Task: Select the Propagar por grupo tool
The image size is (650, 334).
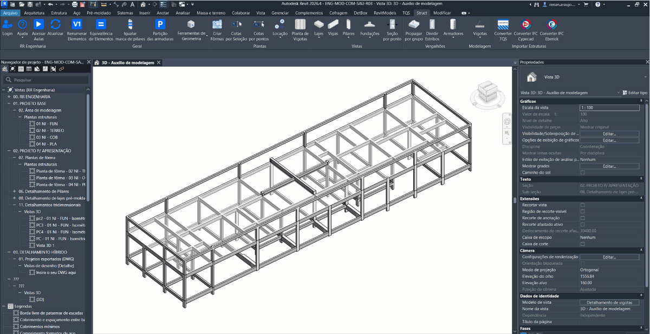Action: click(414, 24)
